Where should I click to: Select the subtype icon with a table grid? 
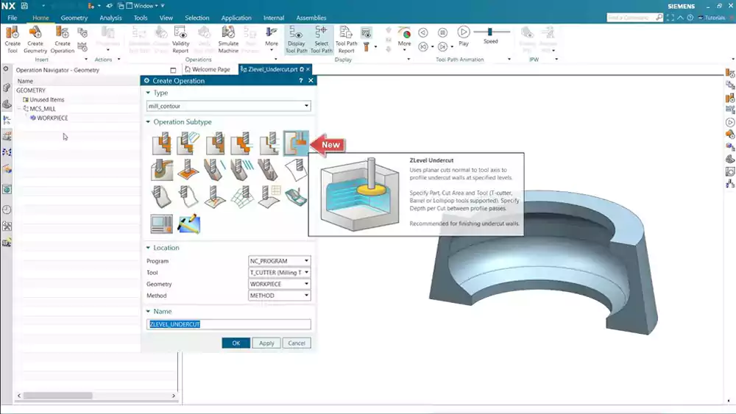point(269,196)
